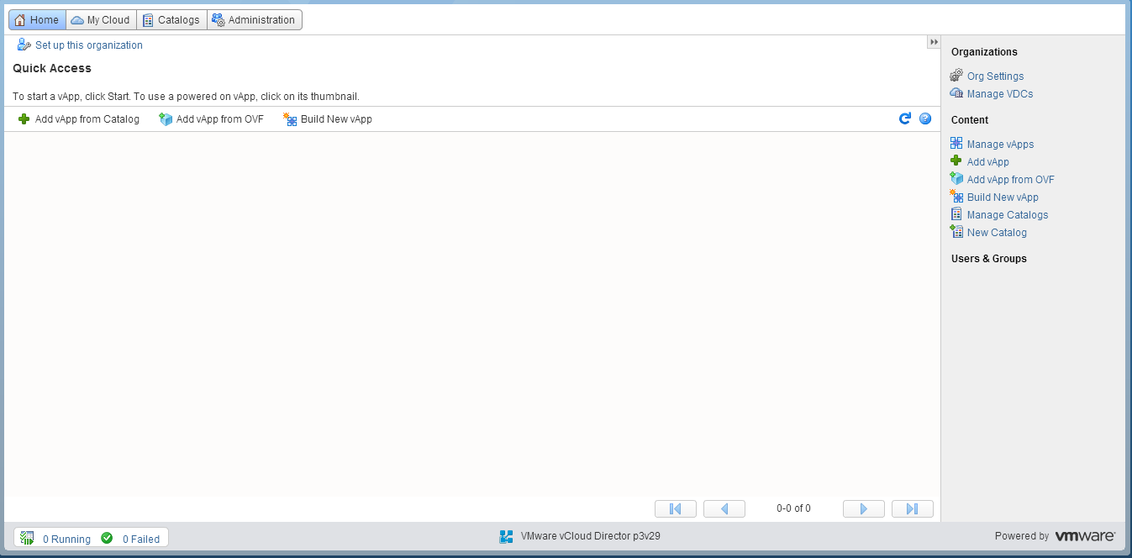
Task: Jump to the first page button
Action: (x=675, y=508)
